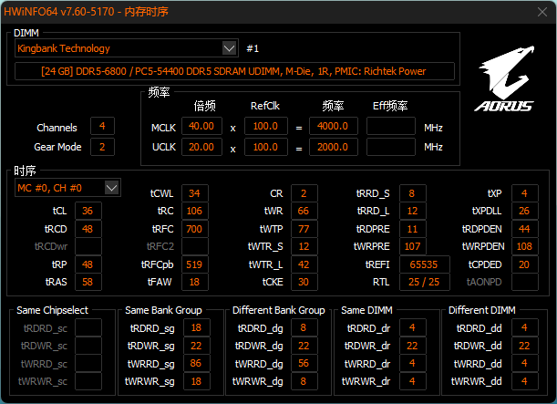Click the Channels value 4
The width and height of the screenshot is (557, 404).
coord(102,126)
